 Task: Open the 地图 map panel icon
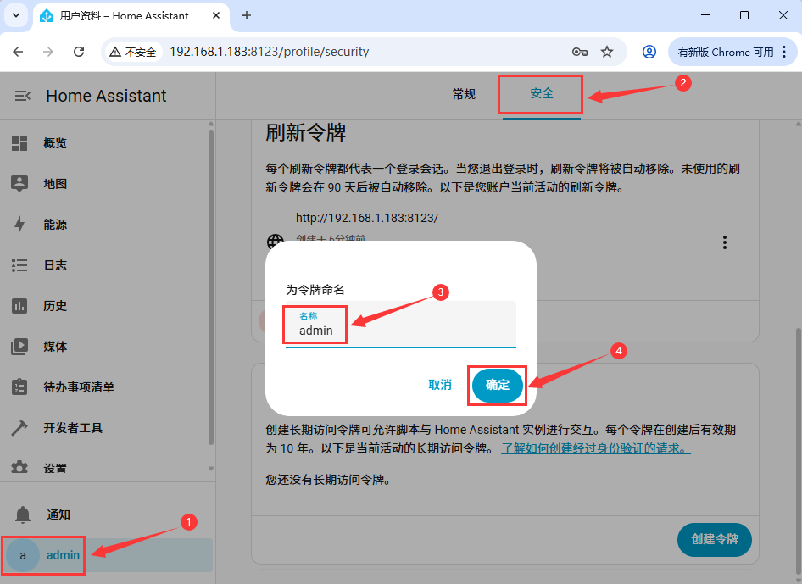coord(19,184)
